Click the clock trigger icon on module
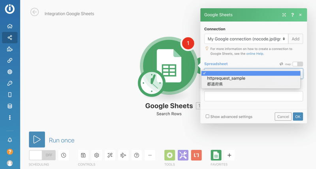 point(152,83)
